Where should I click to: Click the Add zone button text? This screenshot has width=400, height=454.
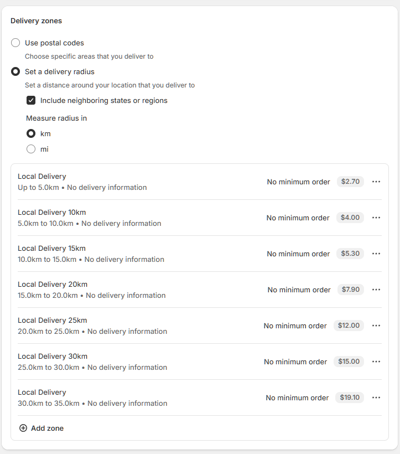(x=47, y=428)
